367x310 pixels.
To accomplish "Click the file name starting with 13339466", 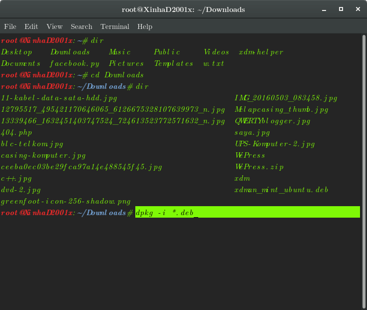I will point(113,121).
